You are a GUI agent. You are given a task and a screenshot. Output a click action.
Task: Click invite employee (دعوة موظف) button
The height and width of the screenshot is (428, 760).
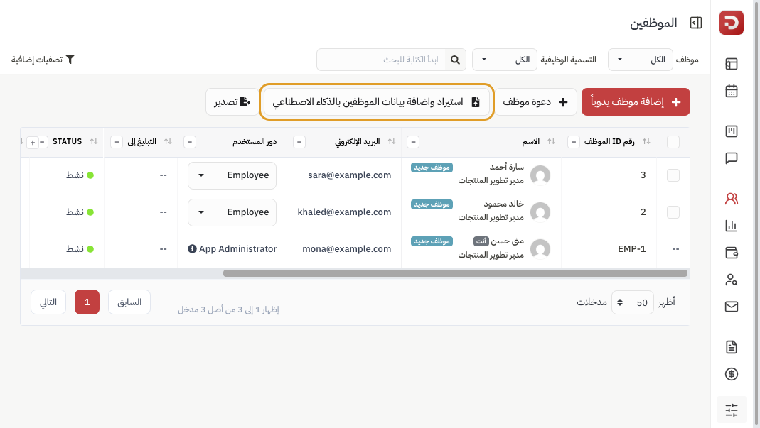[x=535, y=101]
